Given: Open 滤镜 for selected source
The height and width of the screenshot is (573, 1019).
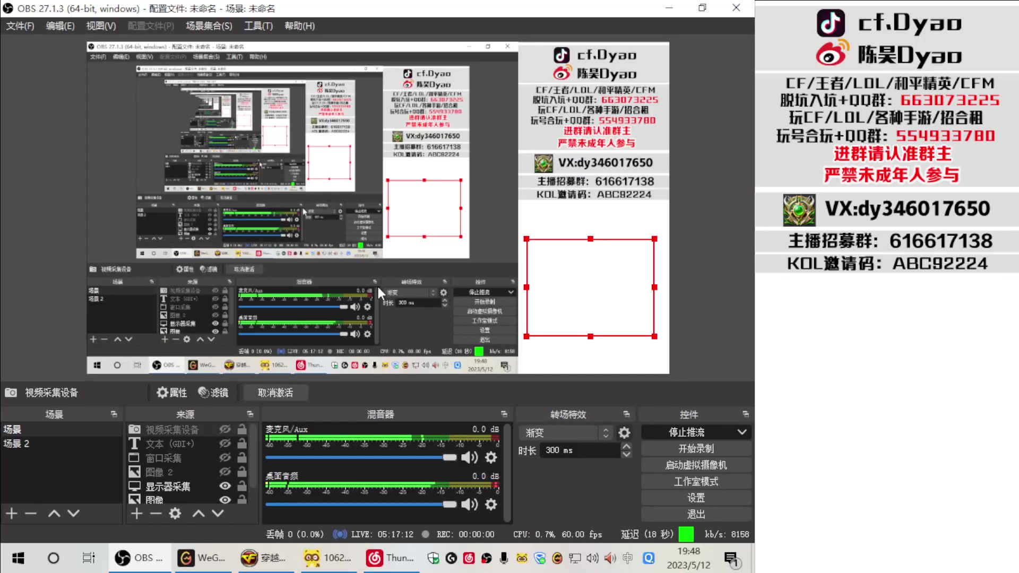Looking at the screenshot, I should tap(213, 393).
